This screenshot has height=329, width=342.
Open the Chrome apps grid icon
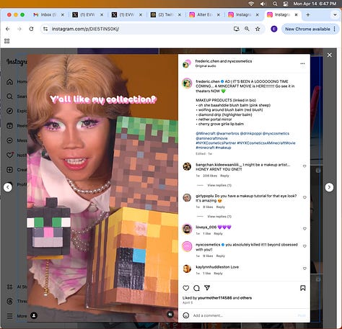(7, 41)
